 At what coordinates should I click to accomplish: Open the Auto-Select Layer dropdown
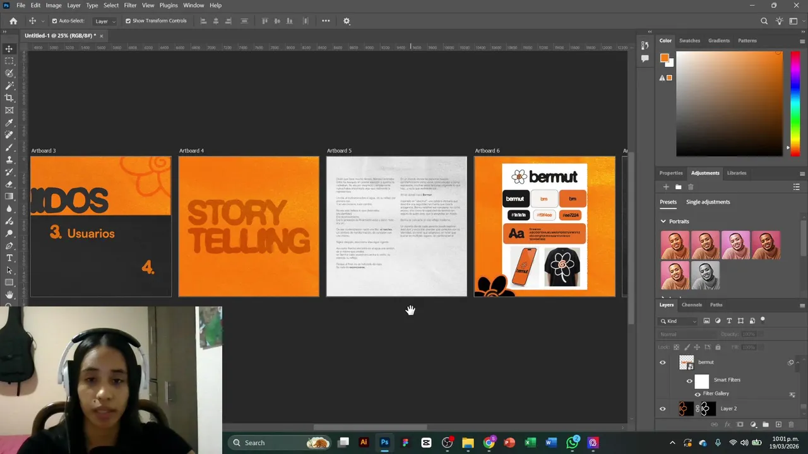click(105, 21)
